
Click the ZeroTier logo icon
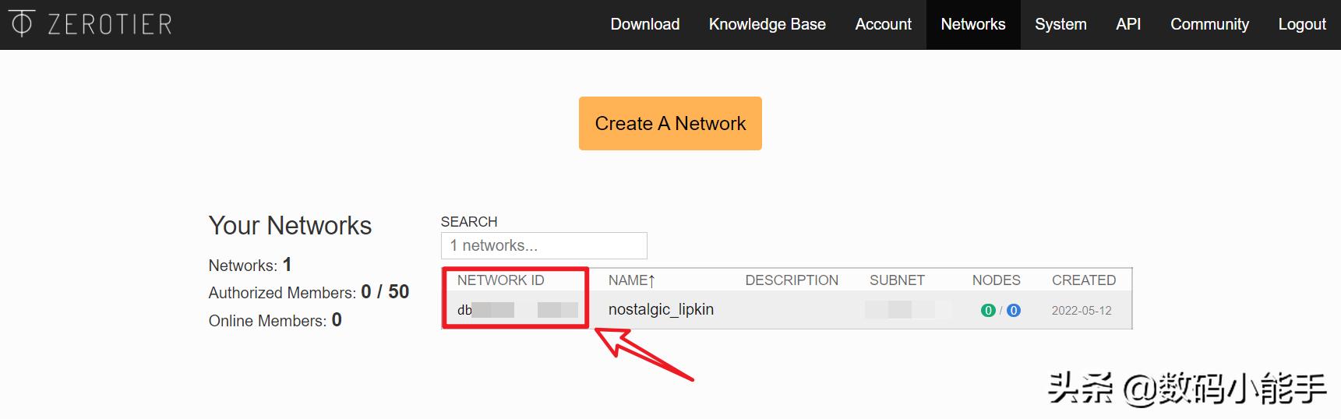22,24
